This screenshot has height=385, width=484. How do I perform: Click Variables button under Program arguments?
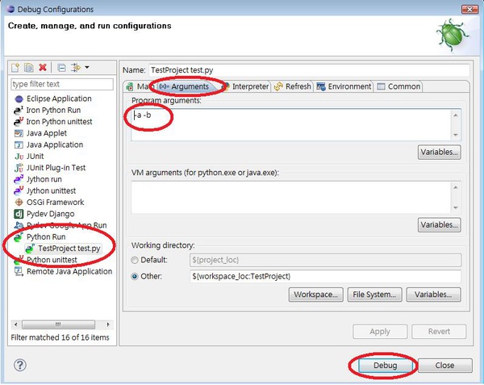(x=440, y=153)
